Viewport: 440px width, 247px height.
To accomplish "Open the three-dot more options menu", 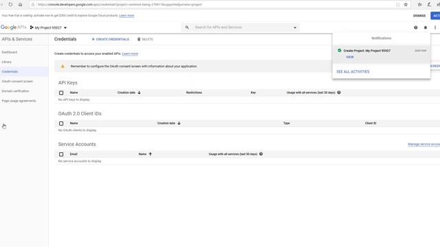I will coord(435,27).
